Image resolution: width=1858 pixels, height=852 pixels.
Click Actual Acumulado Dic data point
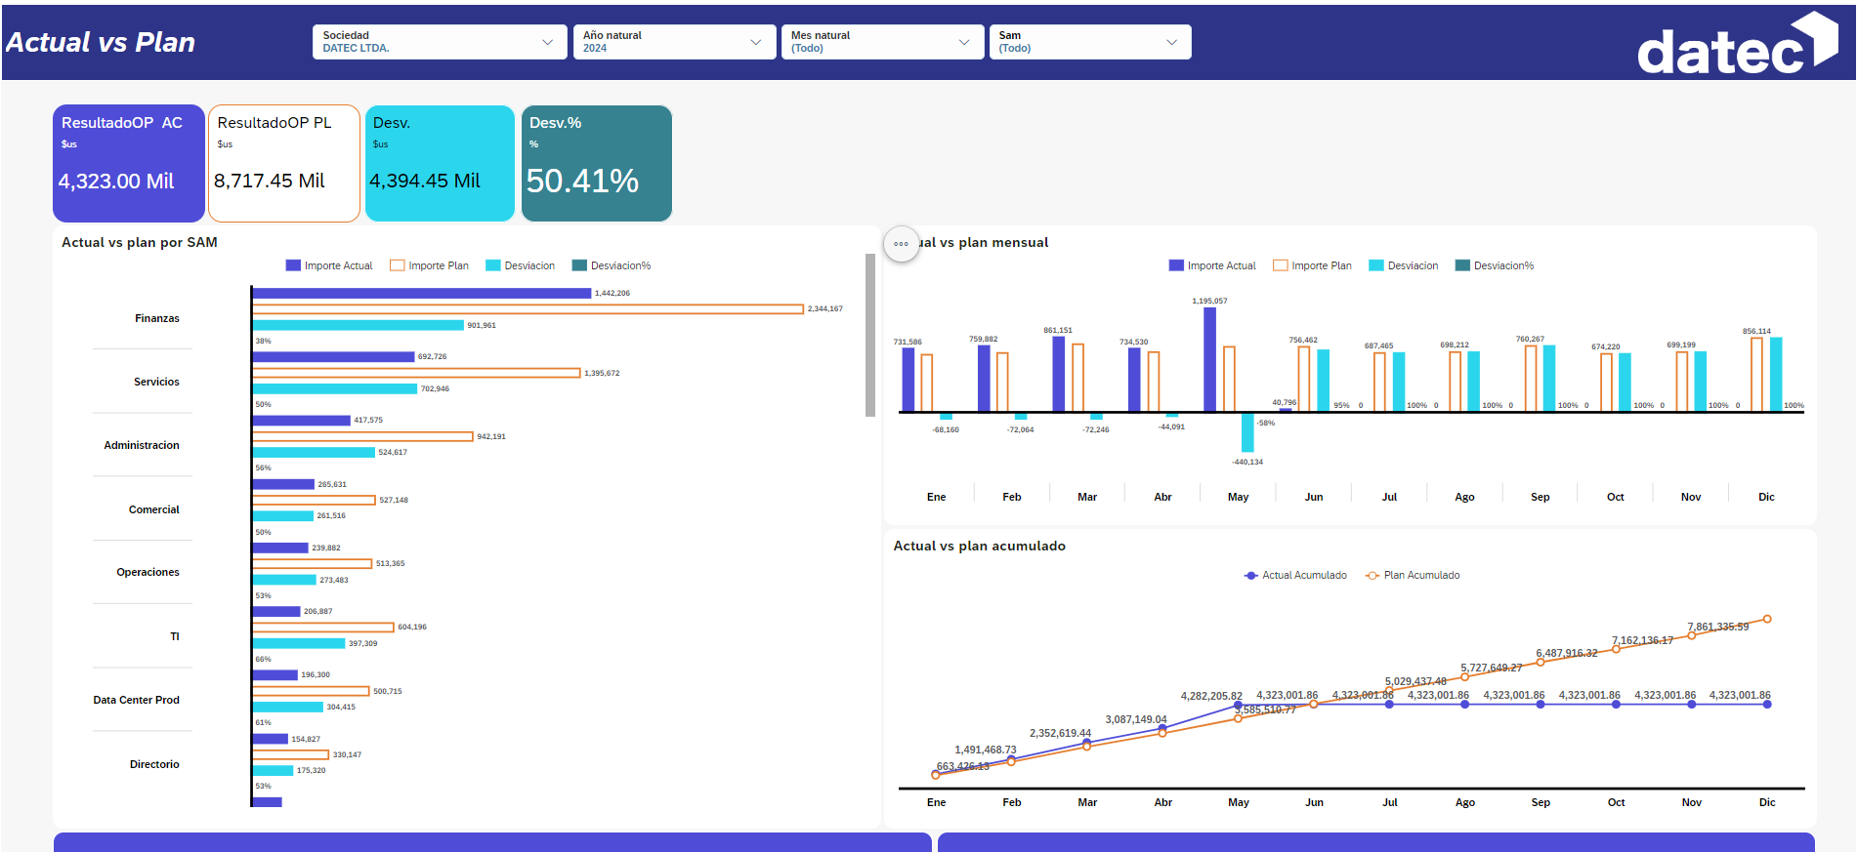[x=1767, y=704]
